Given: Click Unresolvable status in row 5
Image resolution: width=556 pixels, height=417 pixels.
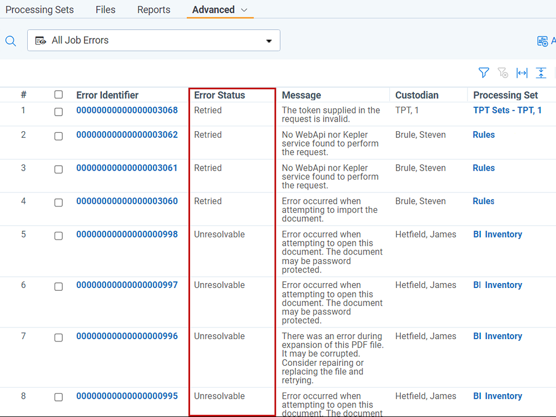Looking at the screenshot, I should click(x=219, y=235).
